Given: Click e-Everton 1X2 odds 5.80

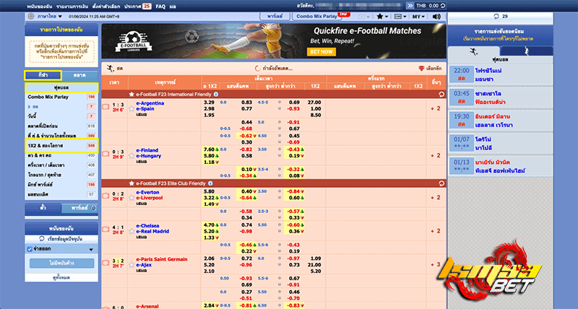Looking at the screenshot, I should 209,191.
